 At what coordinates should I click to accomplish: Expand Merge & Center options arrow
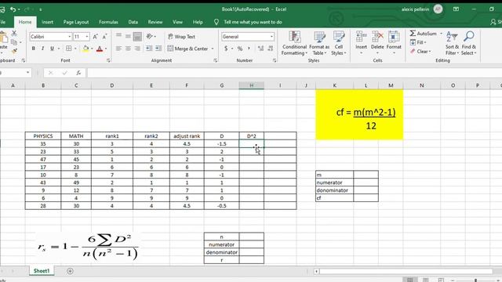[x=213, y=49]
